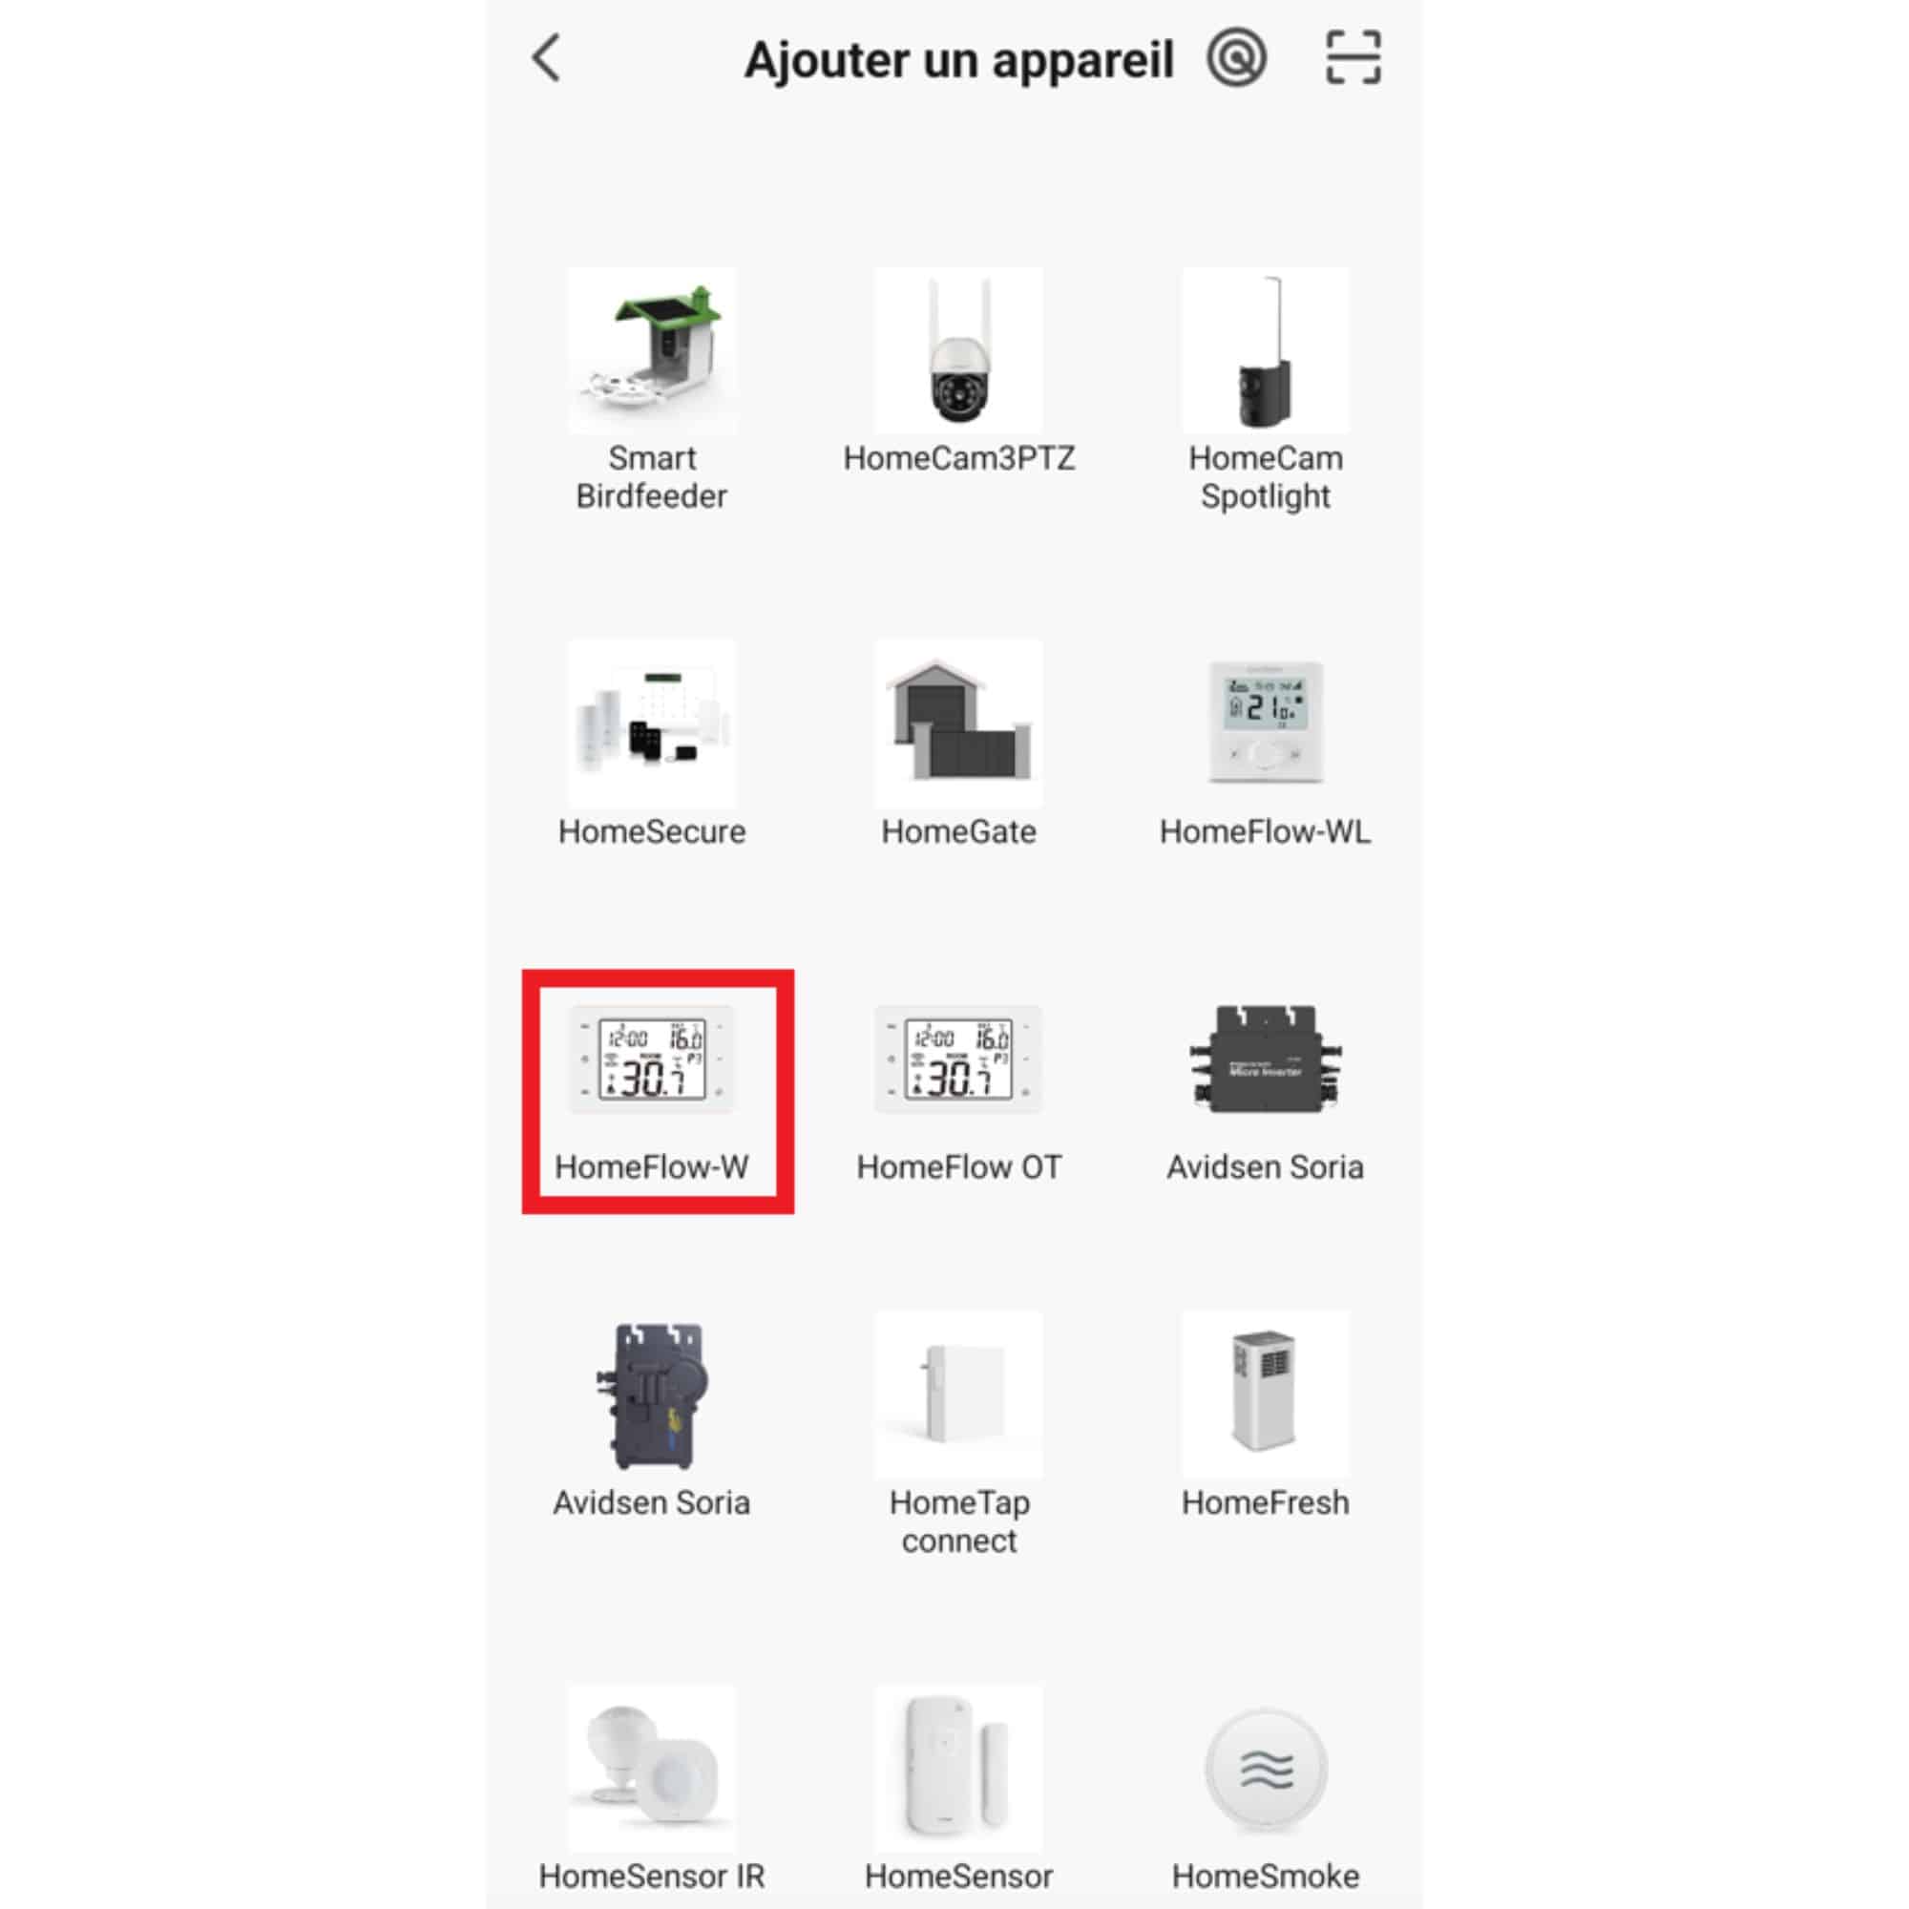The height and width of the screenshot is (1909, 1909).
Task: Select the HomeCam Spotlight device
Action: tap(1265, 390)
